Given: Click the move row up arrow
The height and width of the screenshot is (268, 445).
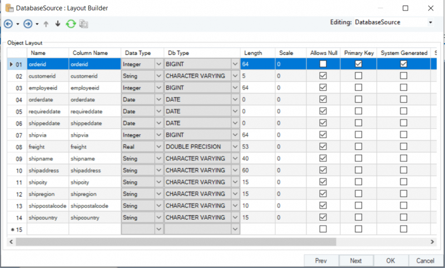Looking at the screenshot, I should point(46,24).
